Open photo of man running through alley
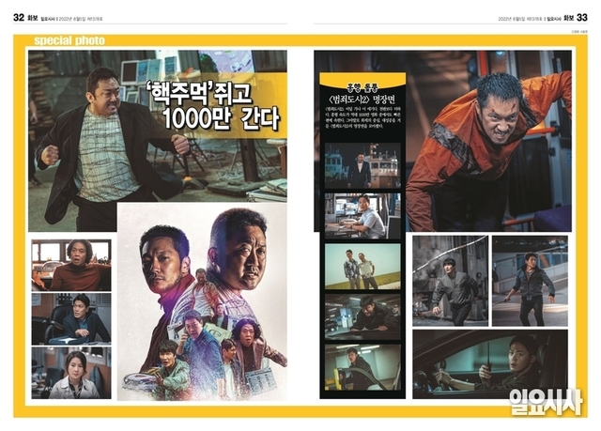Image resolution: width=601 pixels, height=431 pixels. [451, 281]
